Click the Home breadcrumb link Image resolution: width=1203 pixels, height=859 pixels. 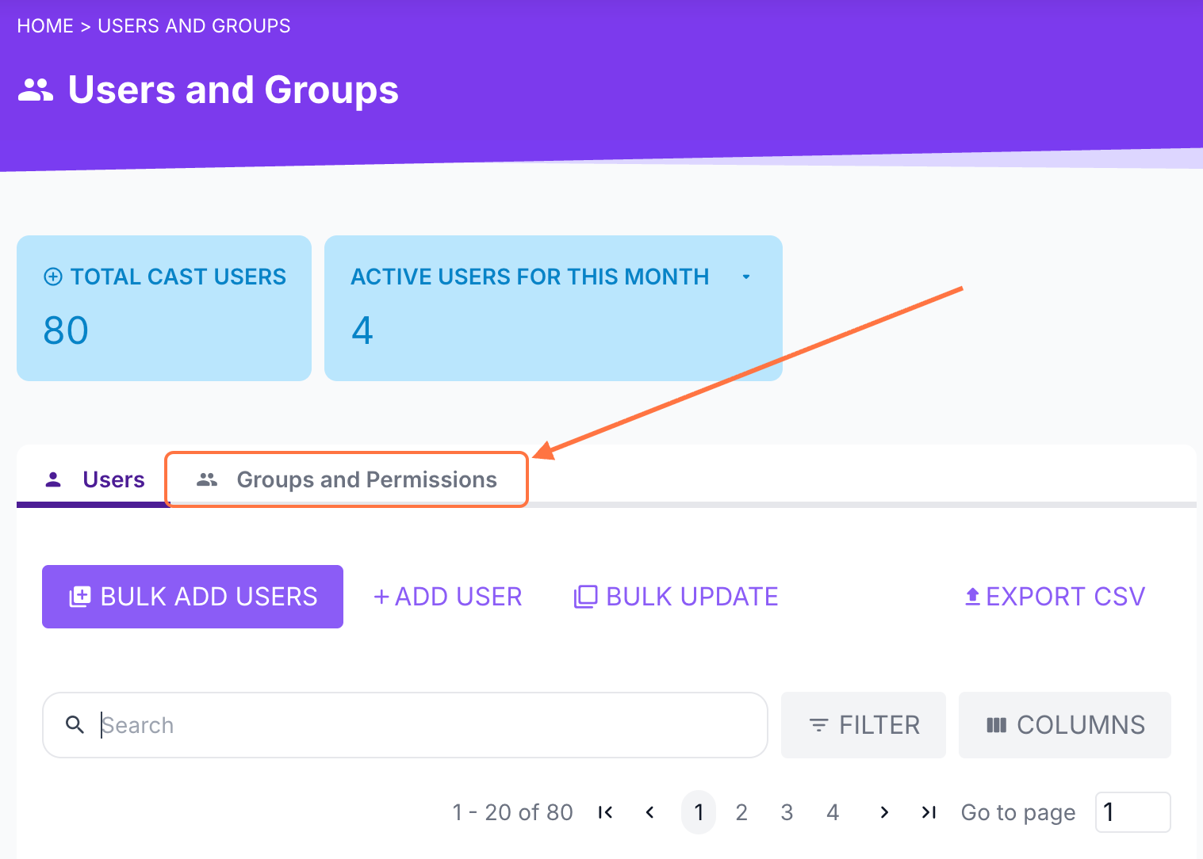[45, 26]
